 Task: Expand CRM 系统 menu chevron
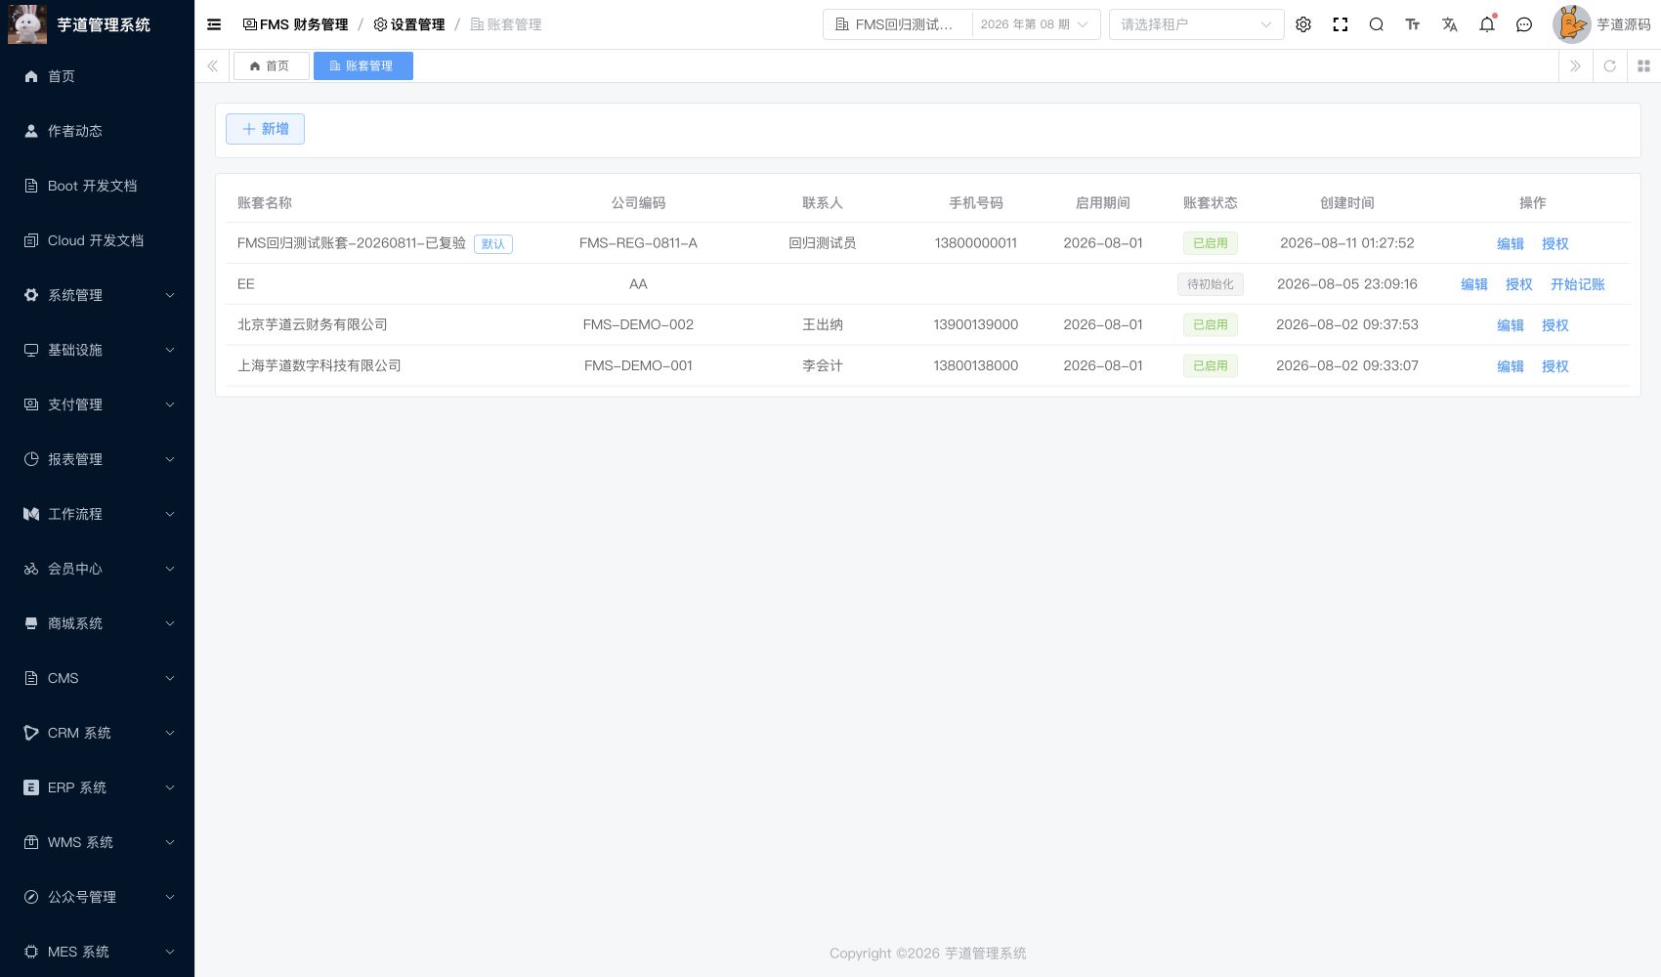point(170,733)
